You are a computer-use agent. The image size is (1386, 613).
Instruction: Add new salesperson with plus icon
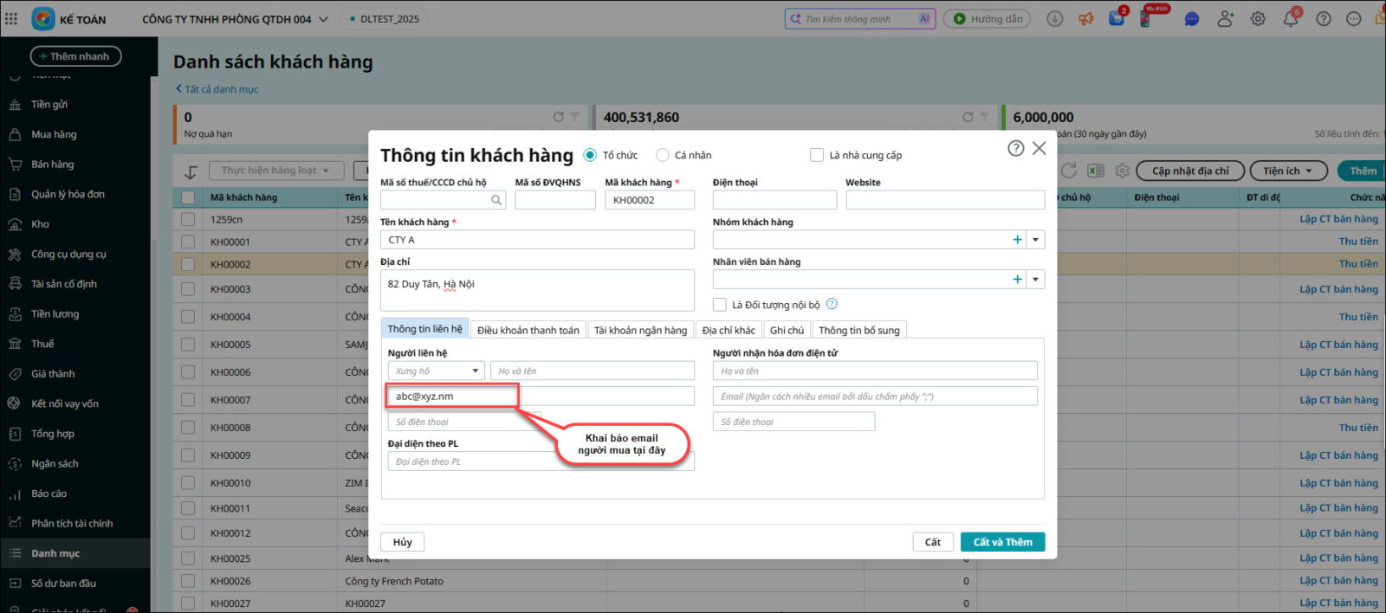pyautogui.click(x=1017, y=280)
